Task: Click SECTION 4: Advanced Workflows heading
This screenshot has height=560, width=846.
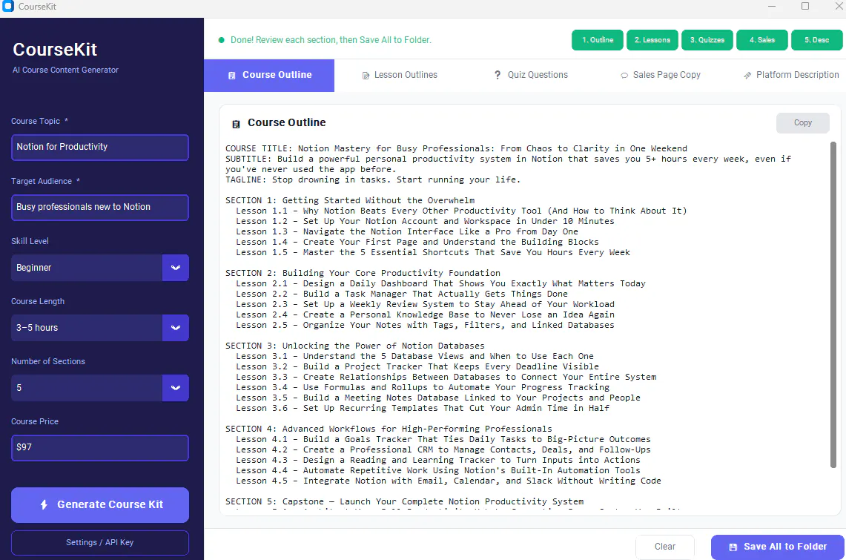Action: coord(389,429)
